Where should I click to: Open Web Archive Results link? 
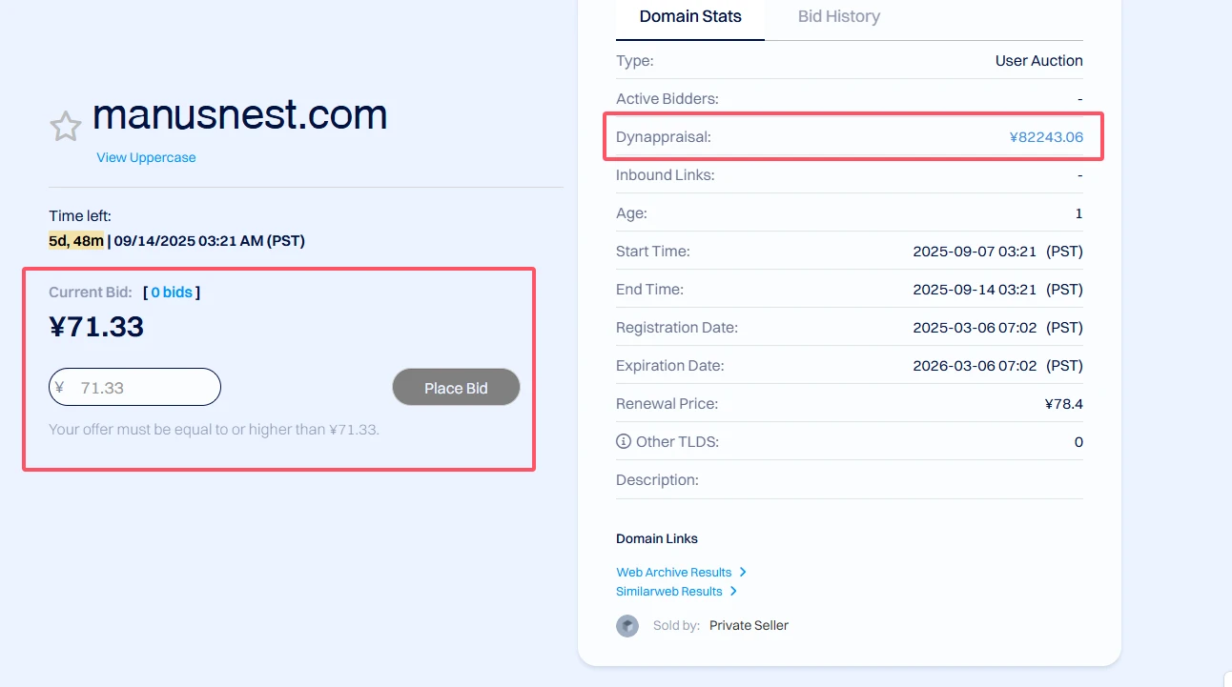point(673,572)
